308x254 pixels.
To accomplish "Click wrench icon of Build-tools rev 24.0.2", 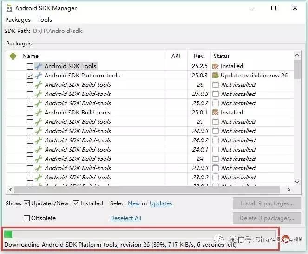I will pos(39,140).
